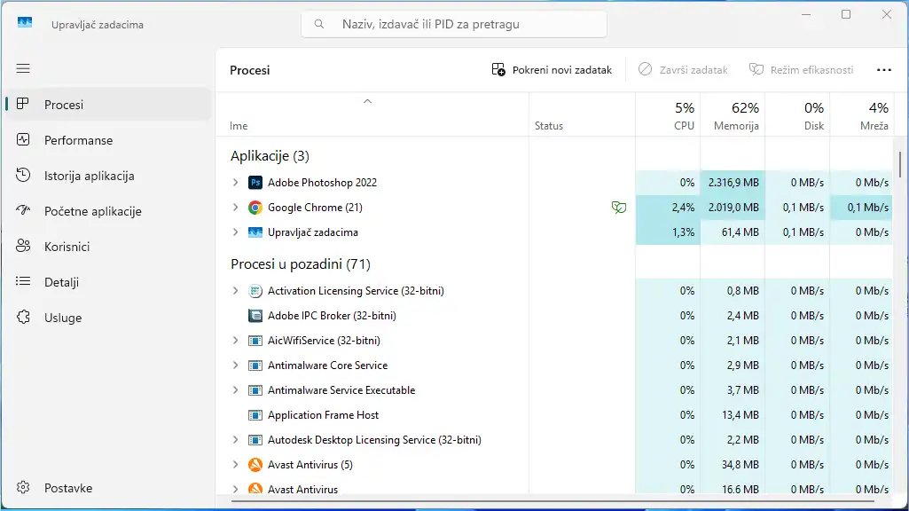This screenshot has height=511, width=909.
Task: Click the Završi zadatak button
Action: point(684,69)
